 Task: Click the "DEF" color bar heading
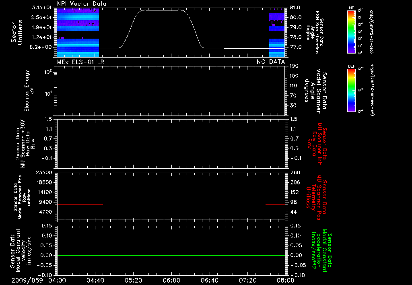pyautogui.click(x=351, y=66)
